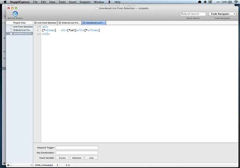Click the 3:5 cursor position indicator
Image resolution: width=240 pixels, height=168 pixels.
click(x=68, y=165)
